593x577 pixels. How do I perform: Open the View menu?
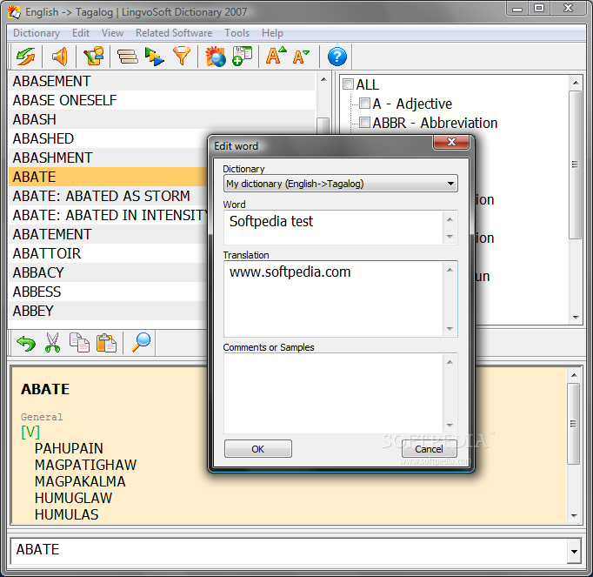[x=112, y=33]
